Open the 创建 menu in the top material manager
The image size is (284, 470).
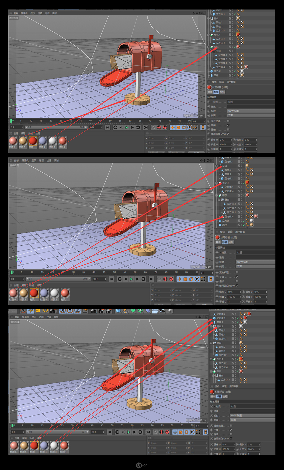(16, 134)
